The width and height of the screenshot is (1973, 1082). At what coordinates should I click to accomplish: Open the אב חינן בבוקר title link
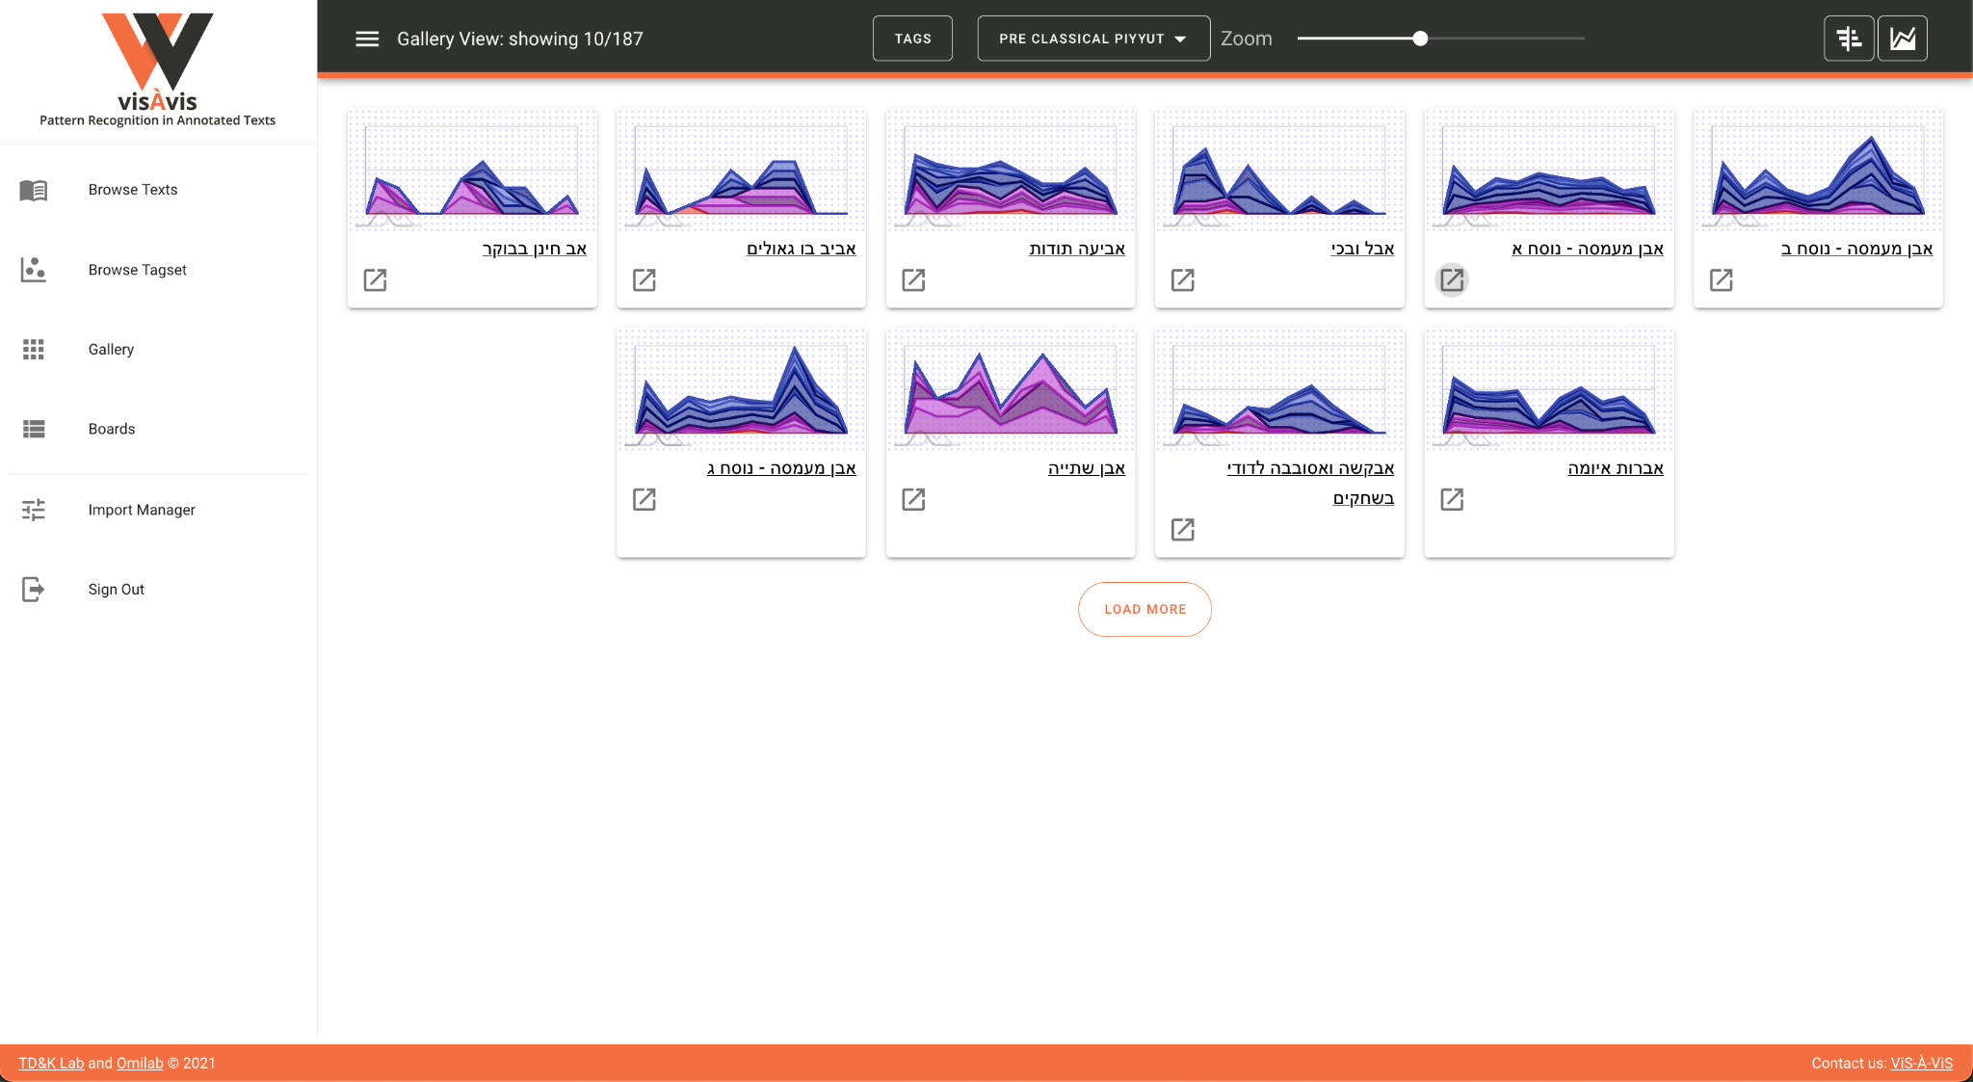(x=535, y=249)
